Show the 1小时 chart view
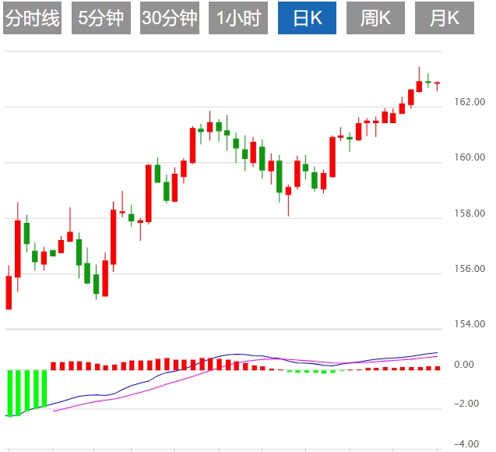 (238, 19)
